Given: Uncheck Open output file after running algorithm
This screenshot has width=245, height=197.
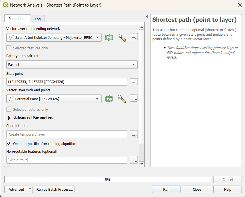Looking at the screenshot, I should pyautogui.click(x=8, y=144).
